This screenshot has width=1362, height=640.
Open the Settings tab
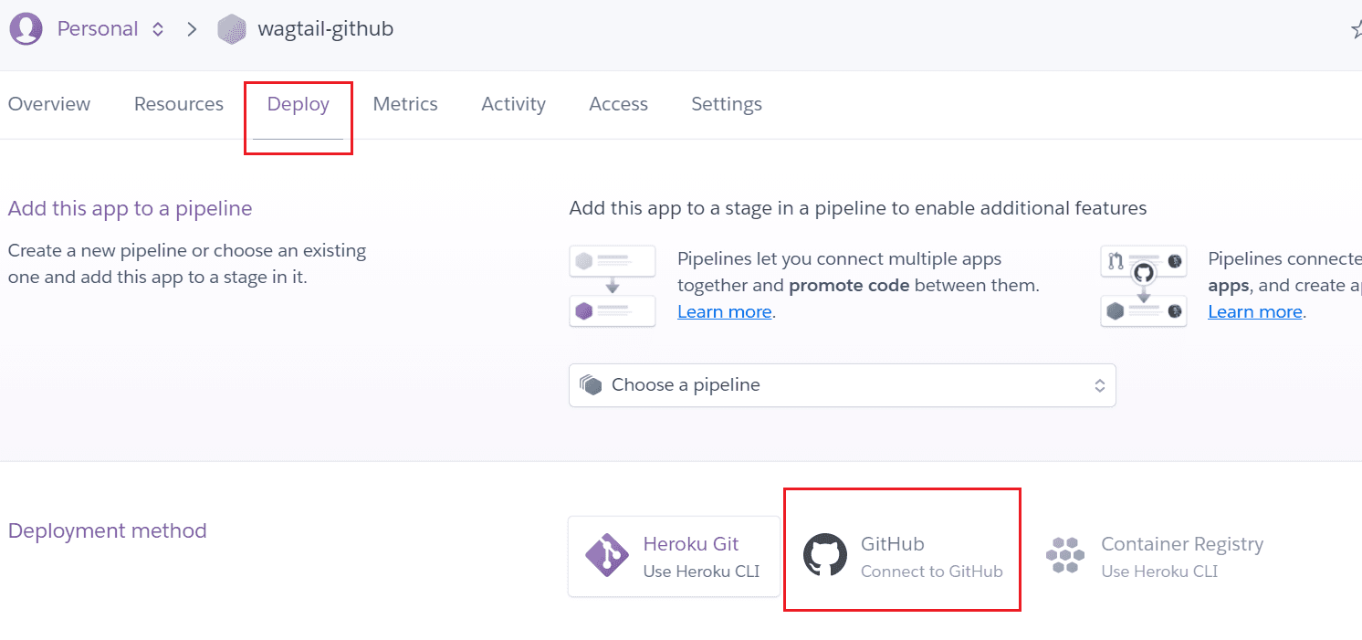pos(726,104)
